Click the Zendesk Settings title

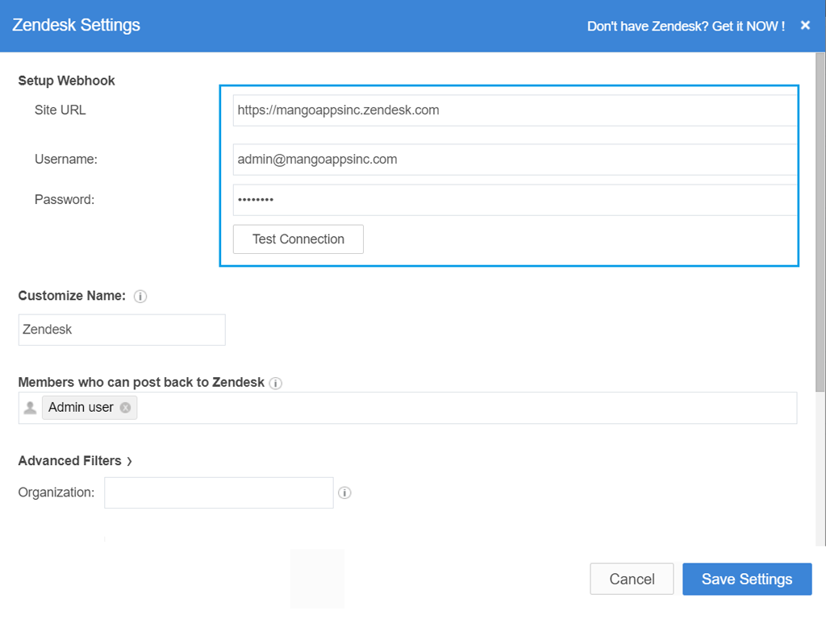point(77,25)
